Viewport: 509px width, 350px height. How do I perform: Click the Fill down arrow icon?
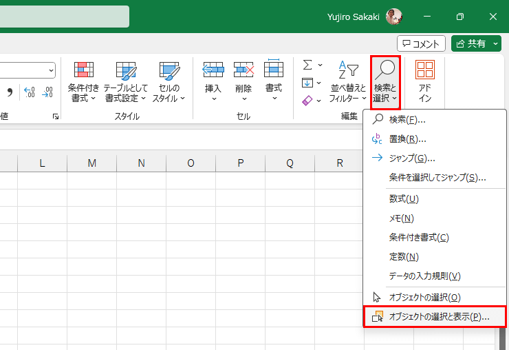click(x=307, y=83)
